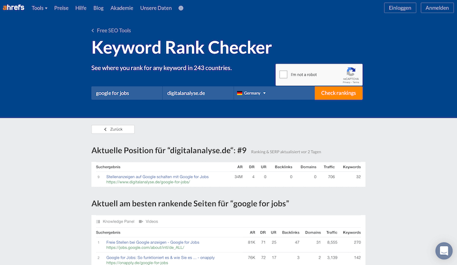The height and width of the screenshot is (265, 457).
Task: Click the Traffic value 8,555
Action: [332, 242]
